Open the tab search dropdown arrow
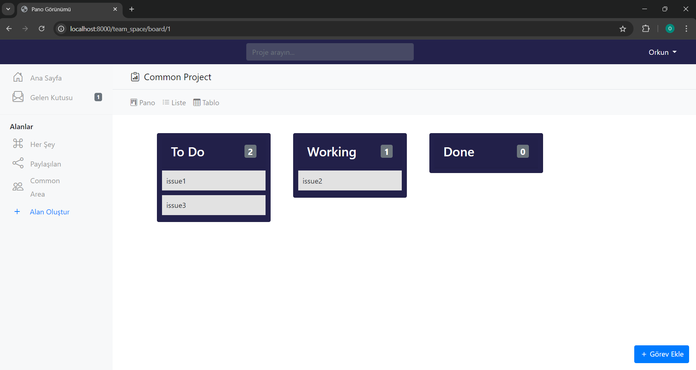 (x=8, y=9)
